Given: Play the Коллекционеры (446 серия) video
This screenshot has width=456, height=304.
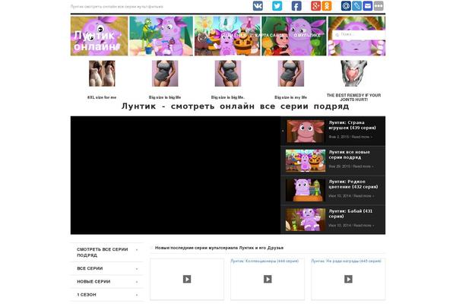Looking at the screenshot, I should point(268,279).
